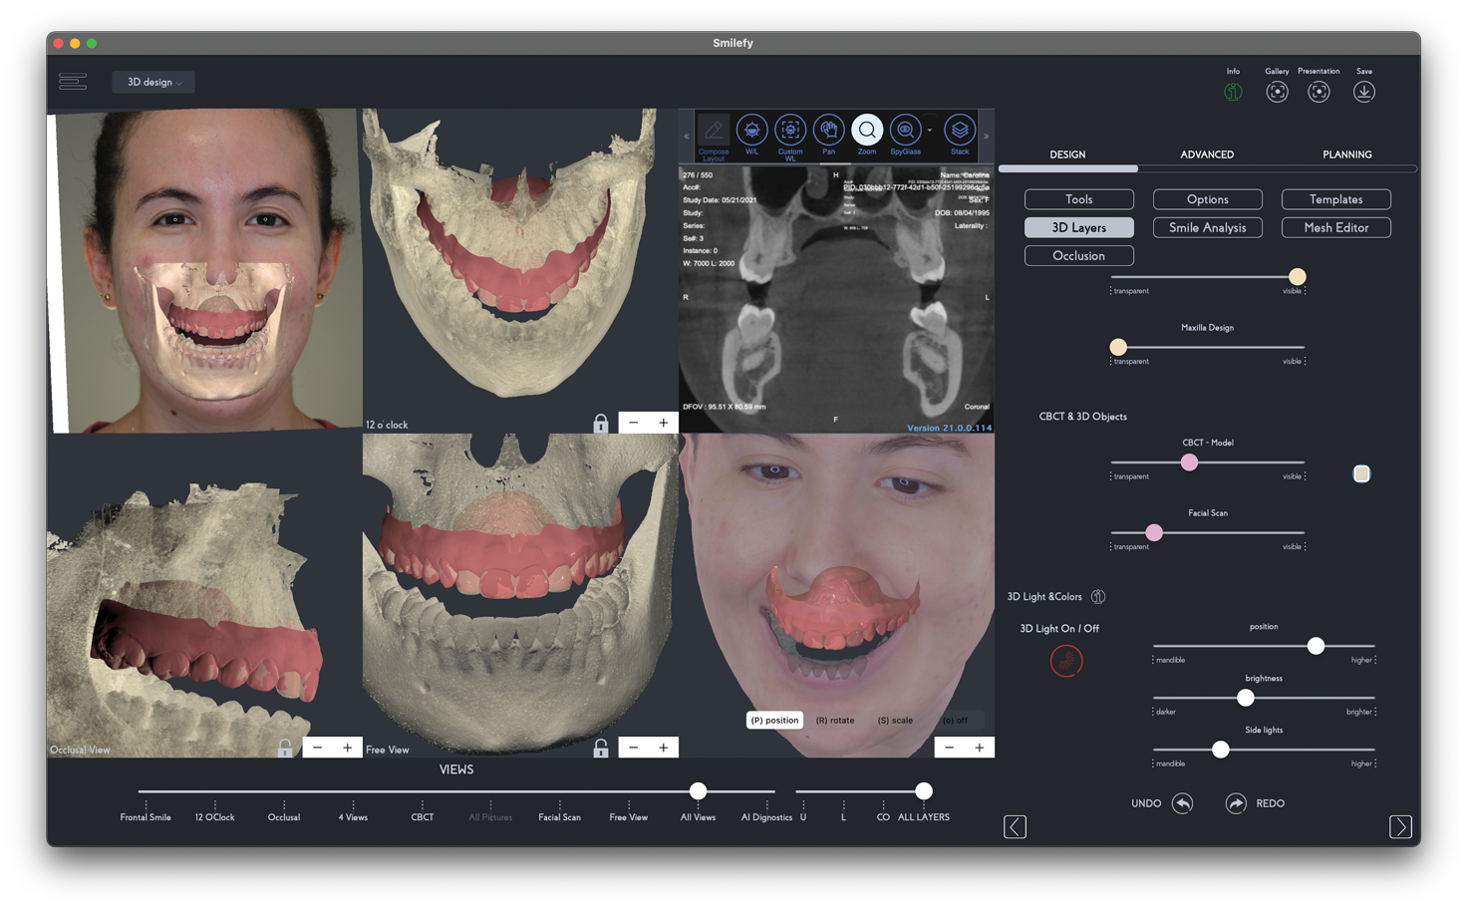Toggle the 3D Light On/Off button
Image resolution: width=1467 pixels, height=908 pixels.
[x=1065, y=661]
